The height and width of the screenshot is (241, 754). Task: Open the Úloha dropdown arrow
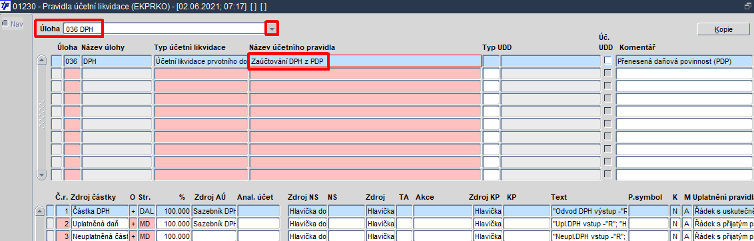[x=272, y=29]
